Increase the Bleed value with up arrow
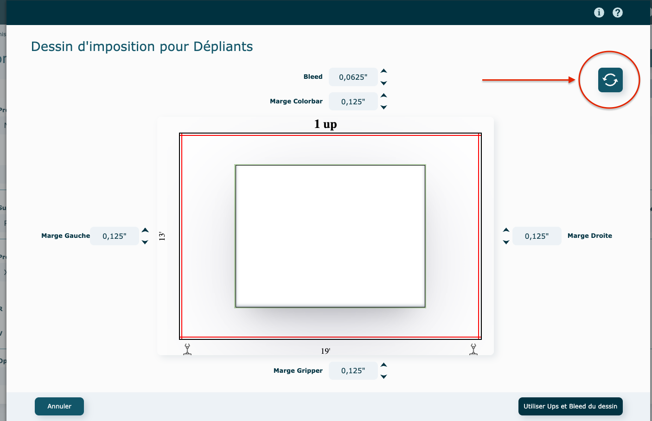The image size is (652, 421). pyautogui.click(x=384, y=71)
